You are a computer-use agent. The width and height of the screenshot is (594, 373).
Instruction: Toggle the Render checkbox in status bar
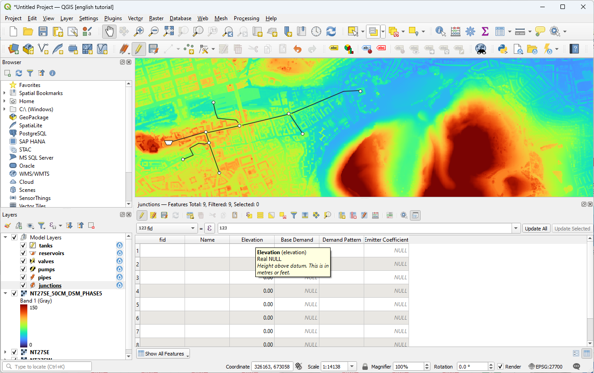tap(500, 367)
